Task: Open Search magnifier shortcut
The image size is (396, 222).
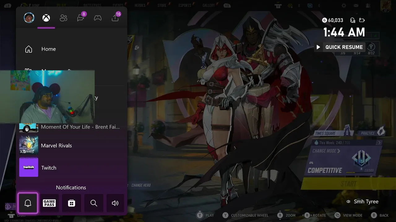Action: coord(94,203)
